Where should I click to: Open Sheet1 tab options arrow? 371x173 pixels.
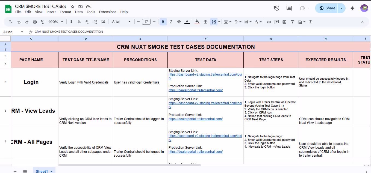tap(51, 171)
